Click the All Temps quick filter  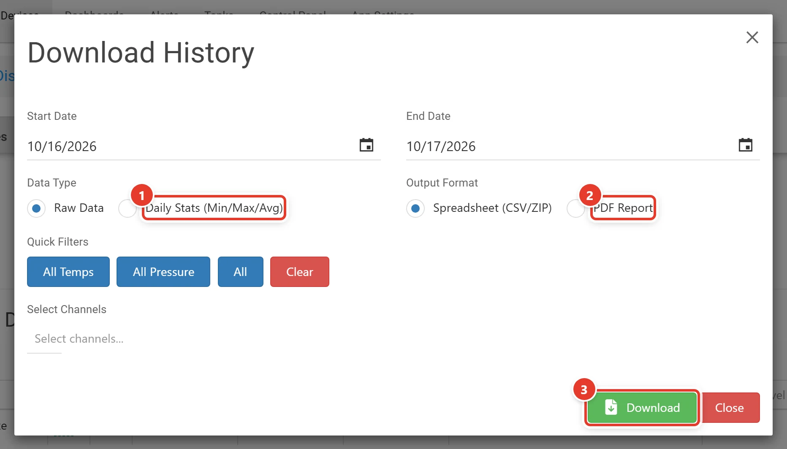(68, 272)
